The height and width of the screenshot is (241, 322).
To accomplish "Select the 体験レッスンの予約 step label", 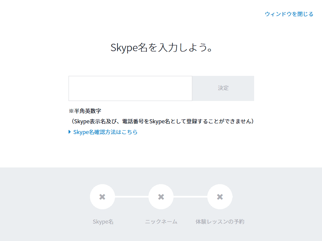I will click(x=220, y=222).
